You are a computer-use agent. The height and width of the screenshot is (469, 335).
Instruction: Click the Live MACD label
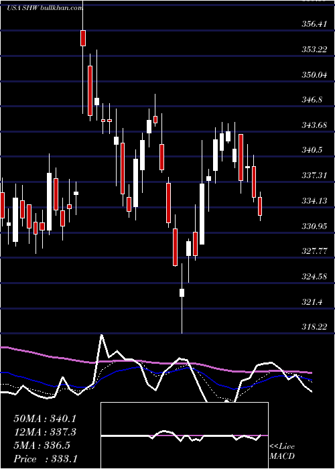point(282,452)
